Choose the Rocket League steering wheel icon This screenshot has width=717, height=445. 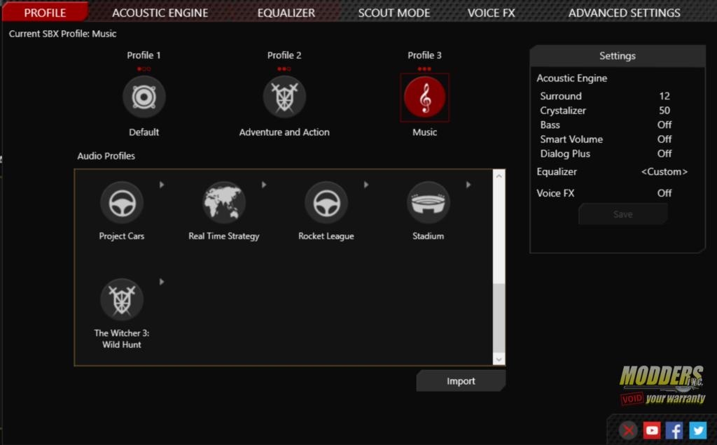[326, 203]
